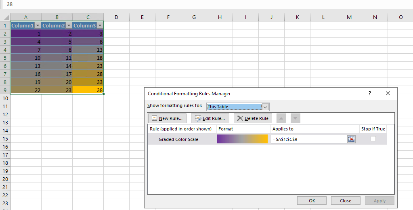Click the cell containing 22
The image size is (413, 210).
[26, 90]
